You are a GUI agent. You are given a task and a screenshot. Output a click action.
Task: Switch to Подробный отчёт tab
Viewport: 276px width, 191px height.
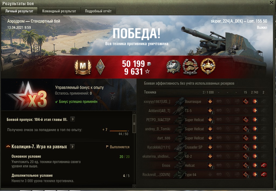click(x=98, y=11)
